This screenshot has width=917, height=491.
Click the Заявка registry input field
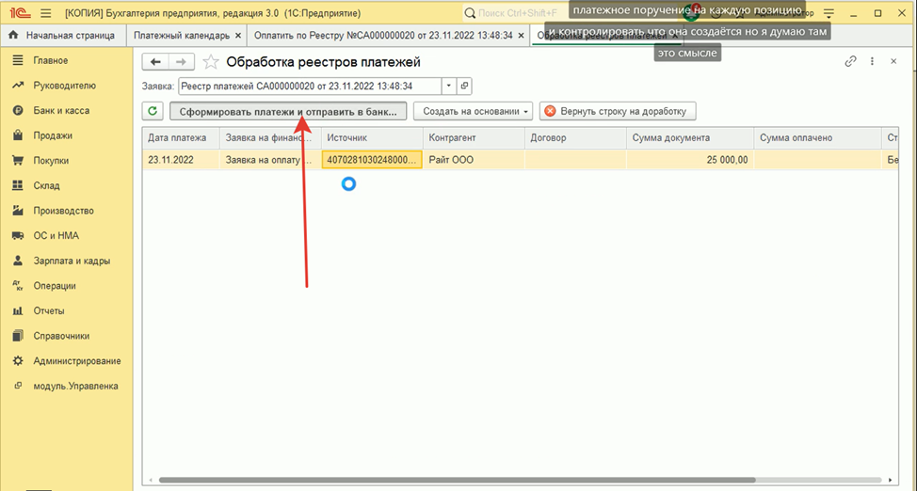[x=310, y=86]
